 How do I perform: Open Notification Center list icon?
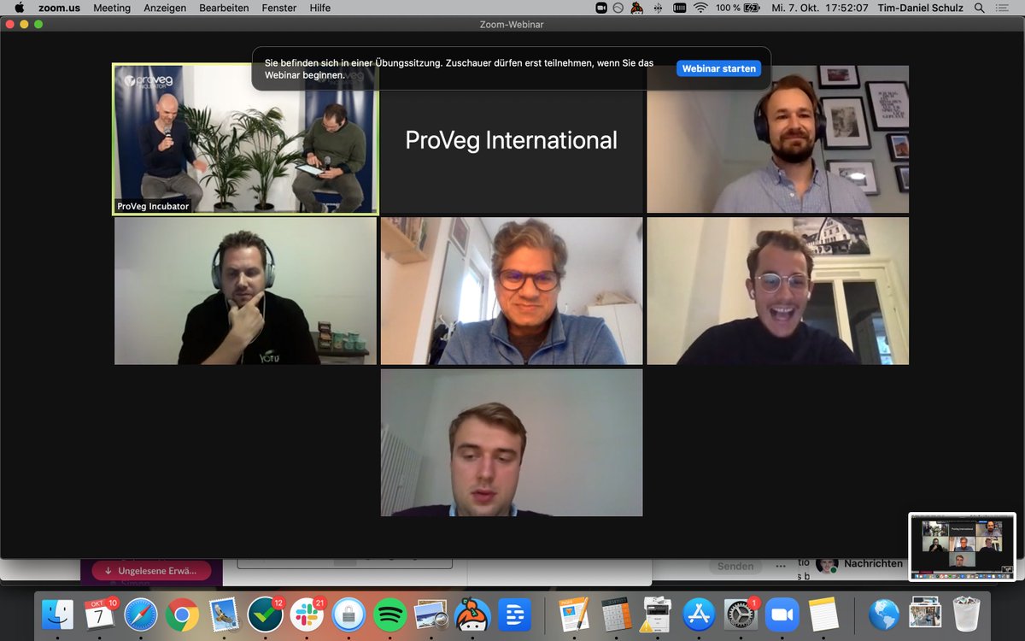(1003, 8)
